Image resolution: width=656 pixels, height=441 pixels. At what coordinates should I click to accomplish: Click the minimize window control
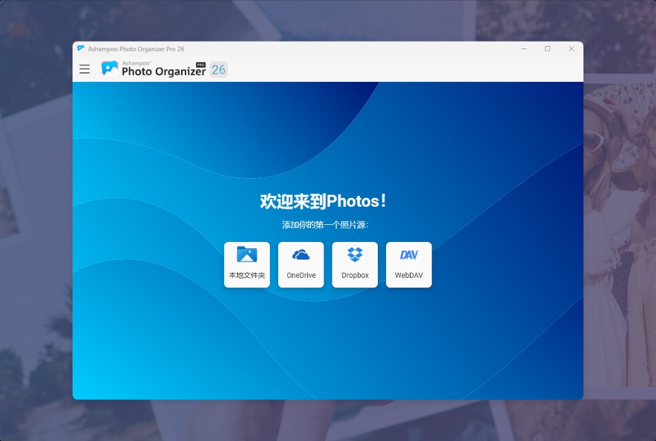(x=524, y=49)
